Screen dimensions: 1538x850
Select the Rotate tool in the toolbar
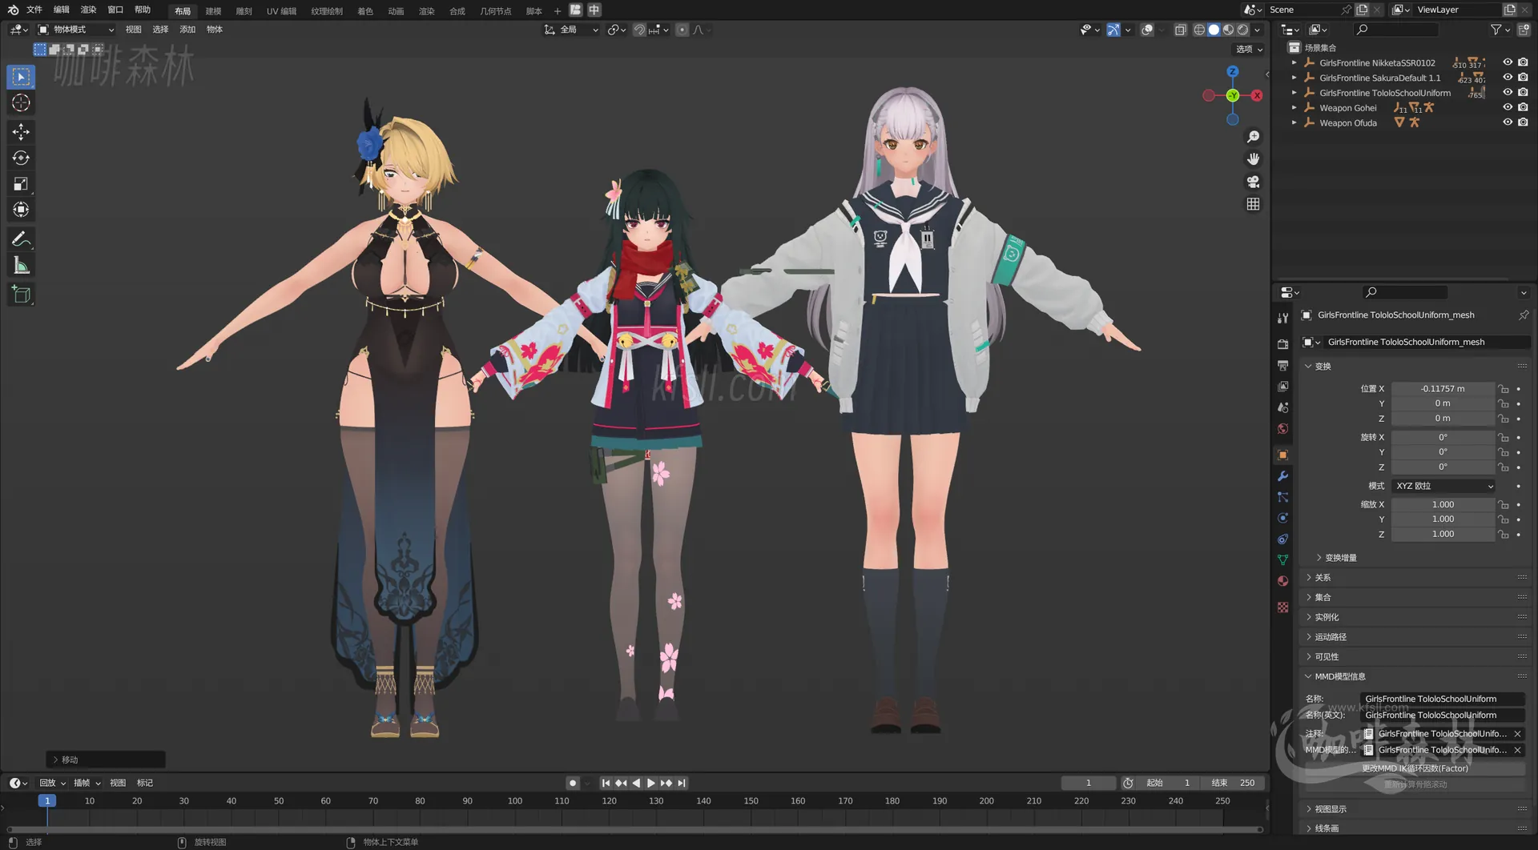tap(20, 158)
